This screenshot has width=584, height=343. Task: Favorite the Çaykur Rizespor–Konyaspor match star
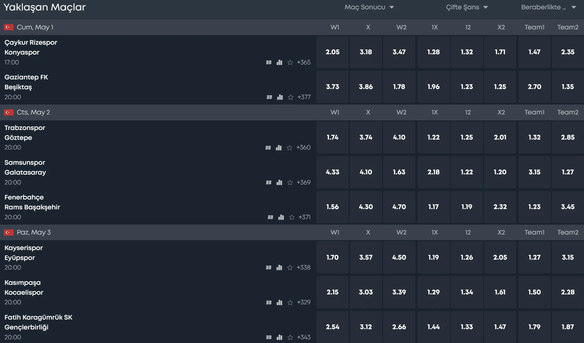point(290,62)
